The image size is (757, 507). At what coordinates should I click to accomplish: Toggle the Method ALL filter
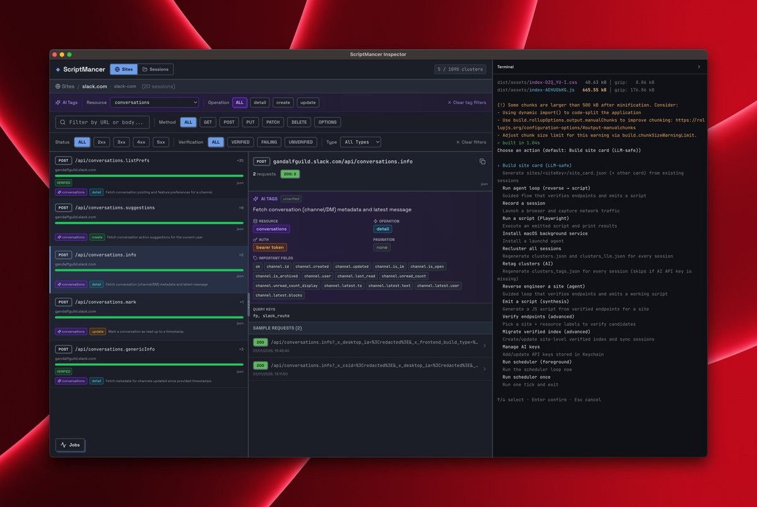[x=188, y=122]
